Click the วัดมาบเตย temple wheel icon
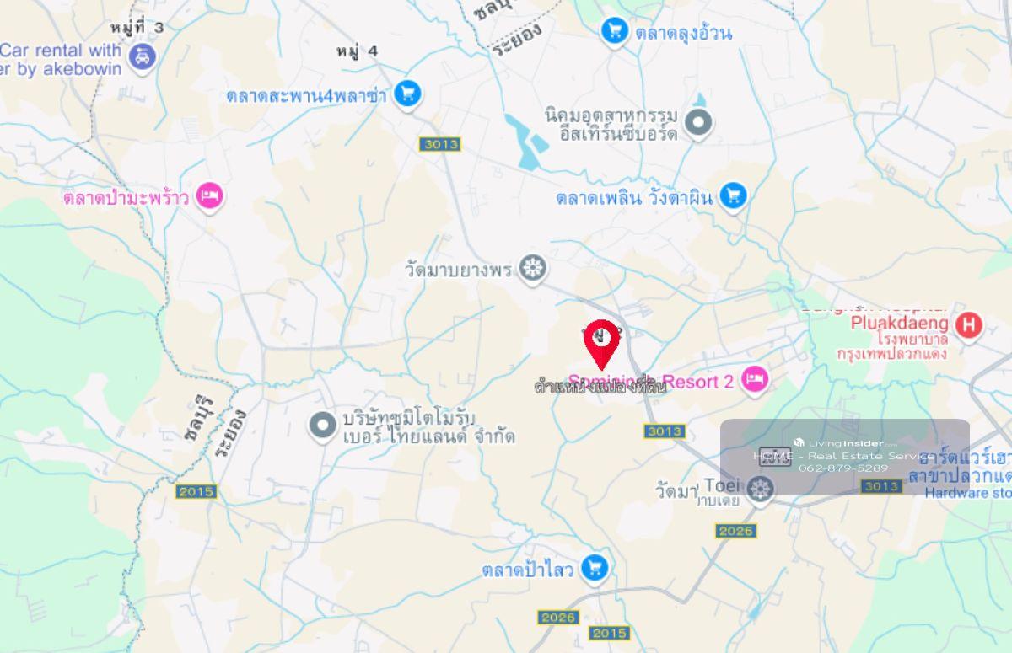 [761, 488]
